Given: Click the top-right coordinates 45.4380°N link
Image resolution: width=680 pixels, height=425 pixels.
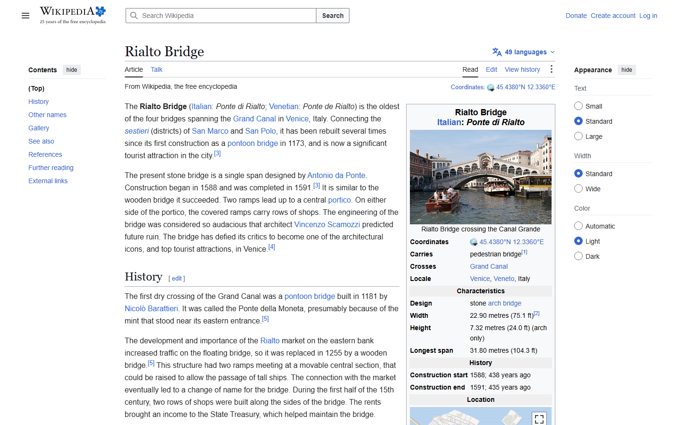Looking at the screenshot, I should (x=526, y=87).
